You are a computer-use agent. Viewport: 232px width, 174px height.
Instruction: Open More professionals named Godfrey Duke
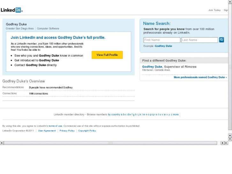tap(200, 77)
